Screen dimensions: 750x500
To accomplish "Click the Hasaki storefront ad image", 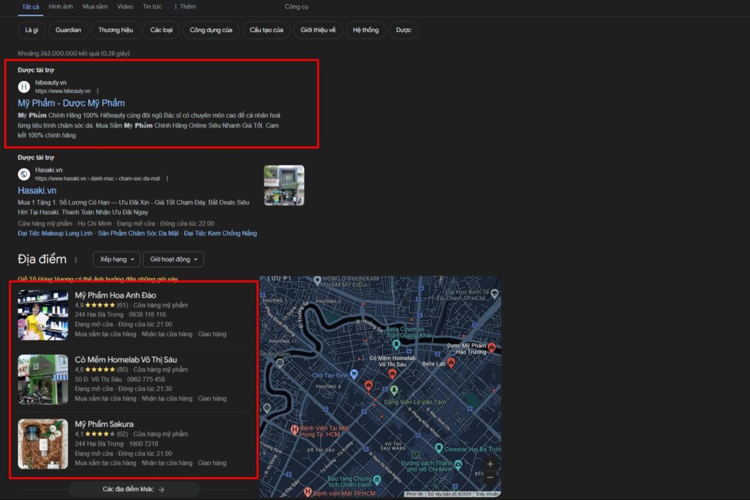I will click(284, 185).
